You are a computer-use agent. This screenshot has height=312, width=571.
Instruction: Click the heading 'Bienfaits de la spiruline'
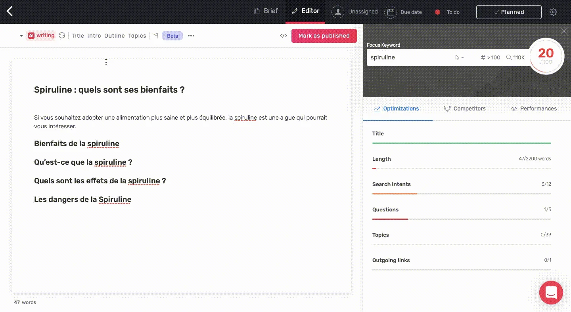coord(77,144)
